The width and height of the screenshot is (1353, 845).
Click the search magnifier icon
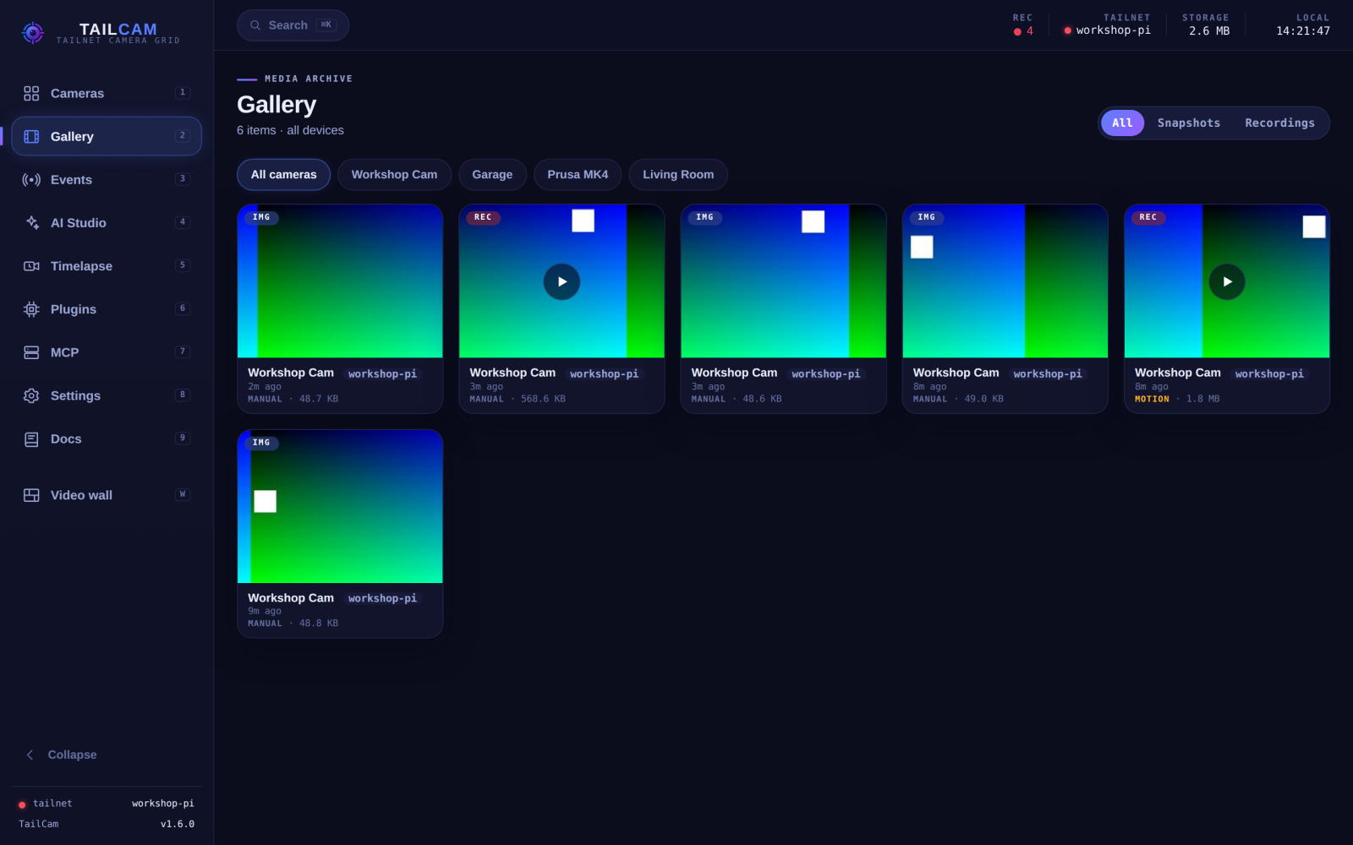255,25
